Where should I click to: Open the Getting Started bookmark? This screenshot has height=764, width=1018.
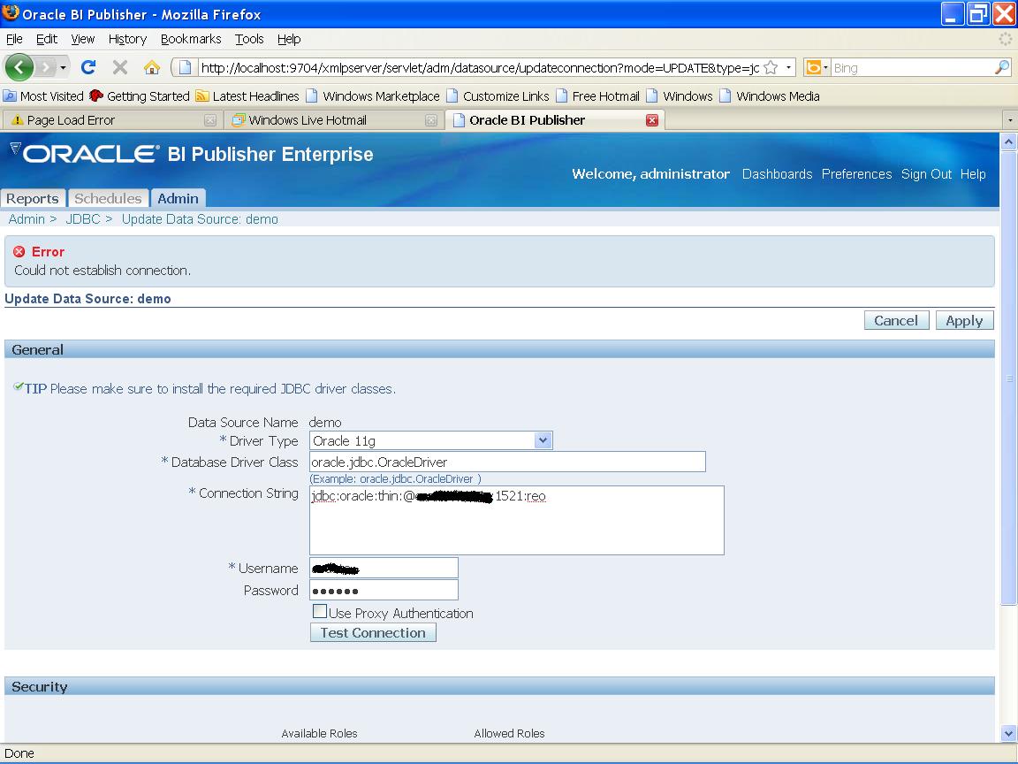pos(140,96)
